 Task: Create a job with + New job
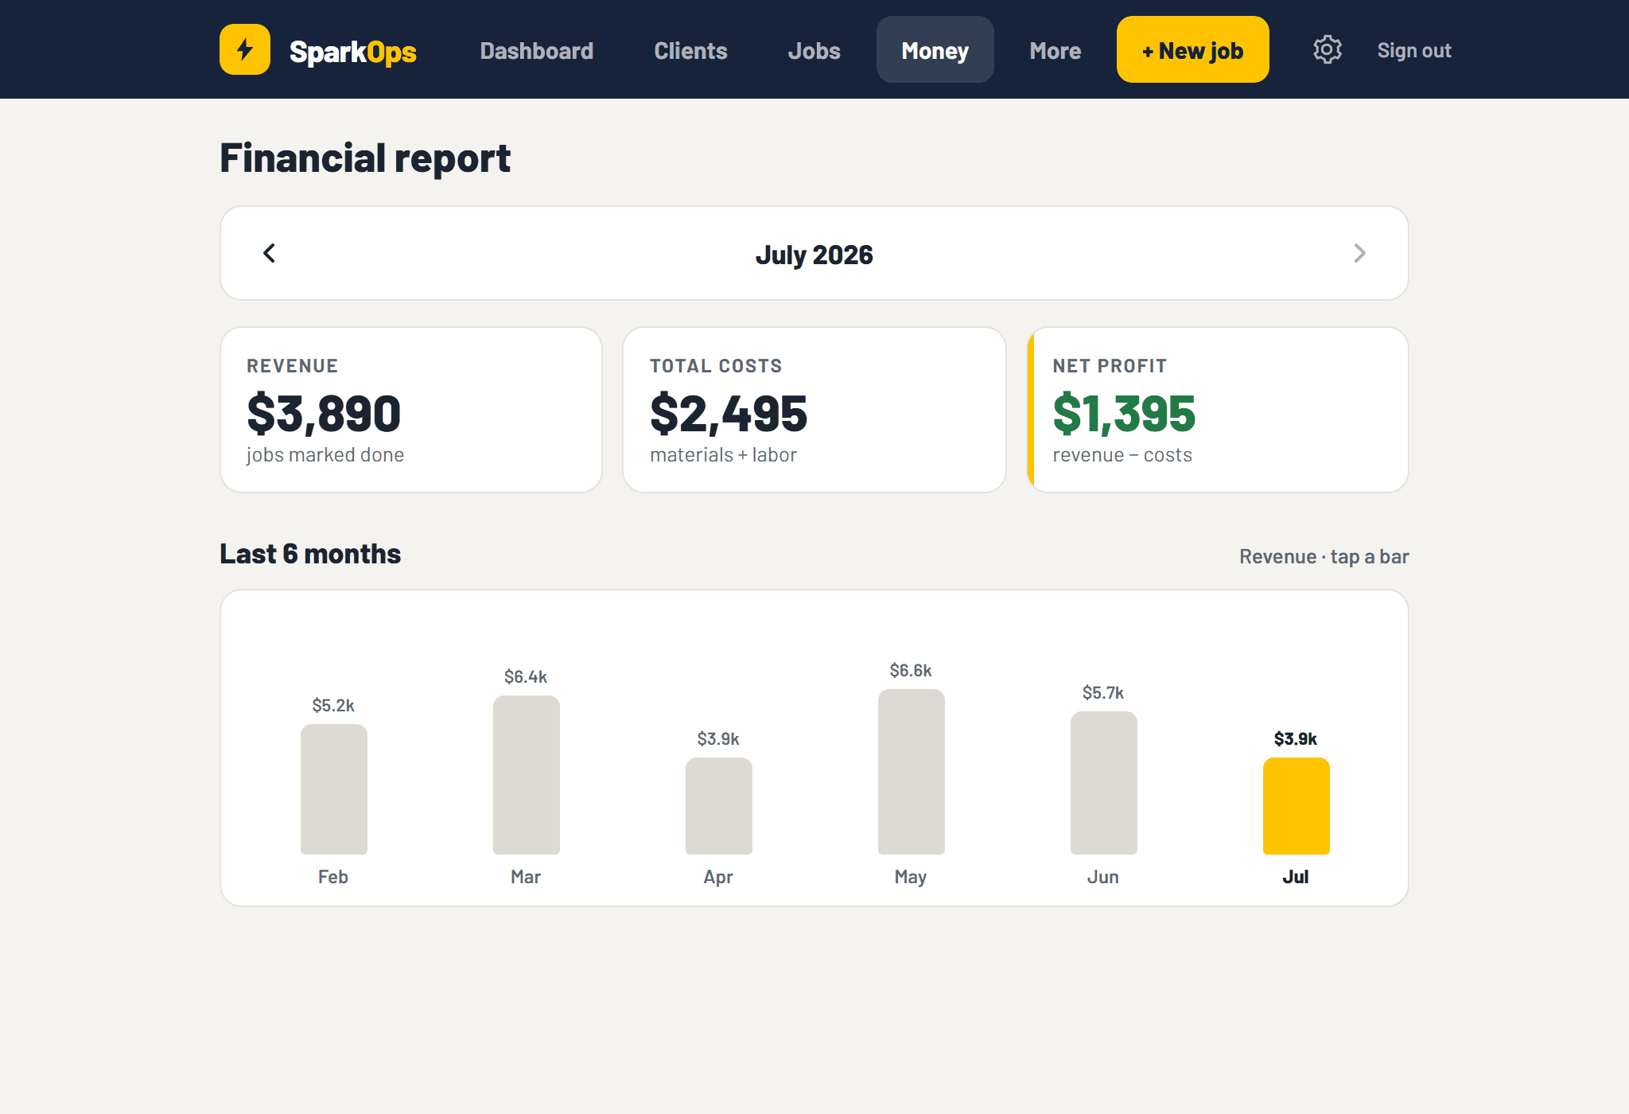(x=1192, y=50)
